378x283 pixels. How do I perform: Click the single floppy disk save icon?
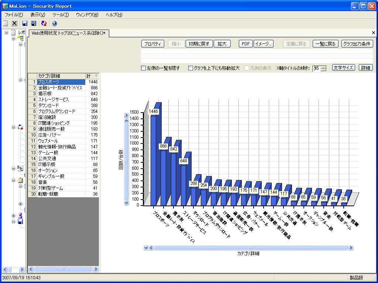pyautogui.click(x=25, y=23)
